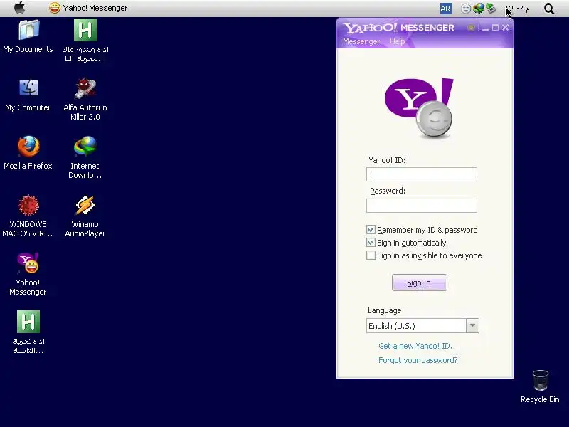This screenshot has height=427, width=569.
Task: Open the Help menu
Action: coord(398,41)
